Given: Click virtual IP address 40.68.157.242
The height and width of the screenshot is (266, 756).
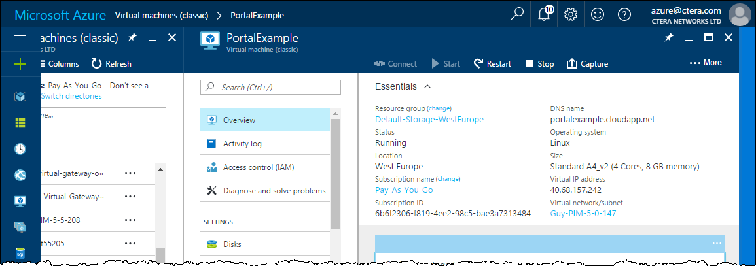Looking at the screenshot, I should 576,190.
